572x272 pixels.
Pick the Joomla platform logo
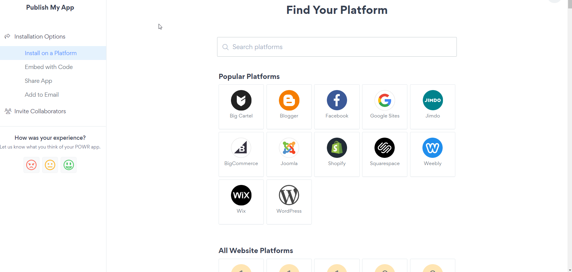(289, 148)
